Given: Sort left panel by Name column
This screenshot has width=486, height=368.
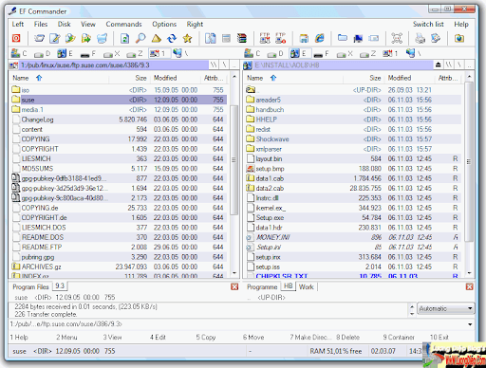Looking at the screenshot, I should tap(59, 78).
